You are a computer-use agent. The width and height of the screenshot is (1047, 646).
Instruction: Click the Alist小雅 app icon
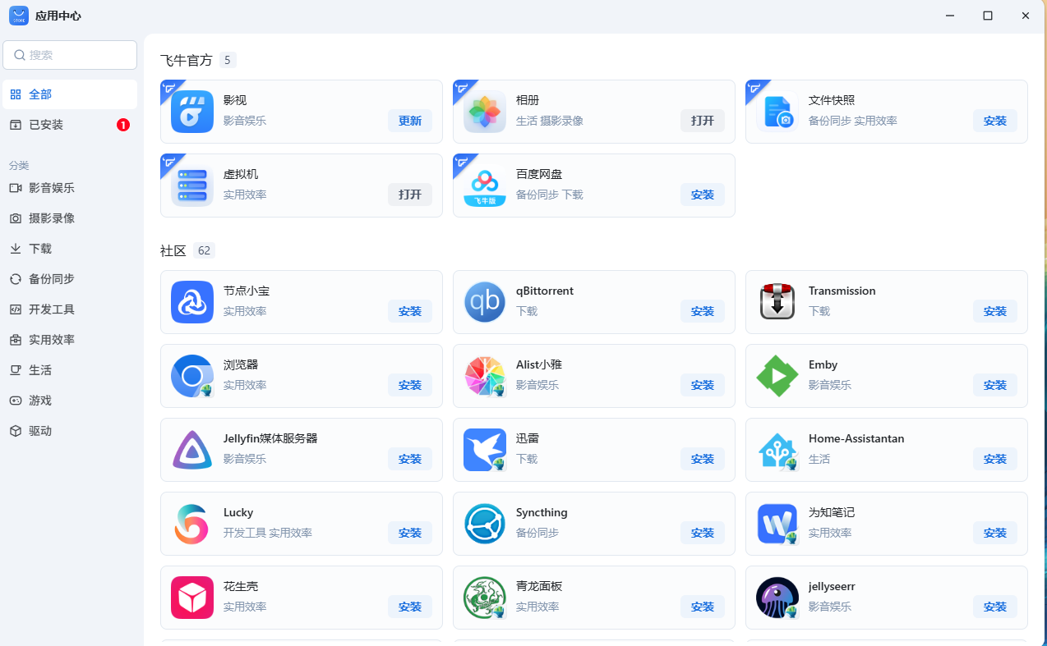coord(485,376)
